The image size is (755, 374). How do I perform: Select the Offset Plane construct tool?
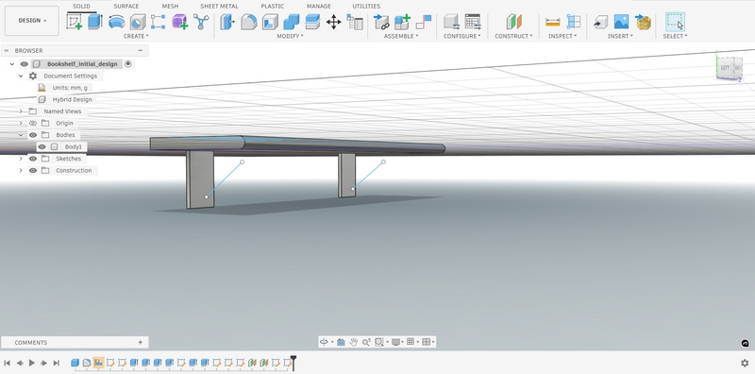click(x=513, y=22)
